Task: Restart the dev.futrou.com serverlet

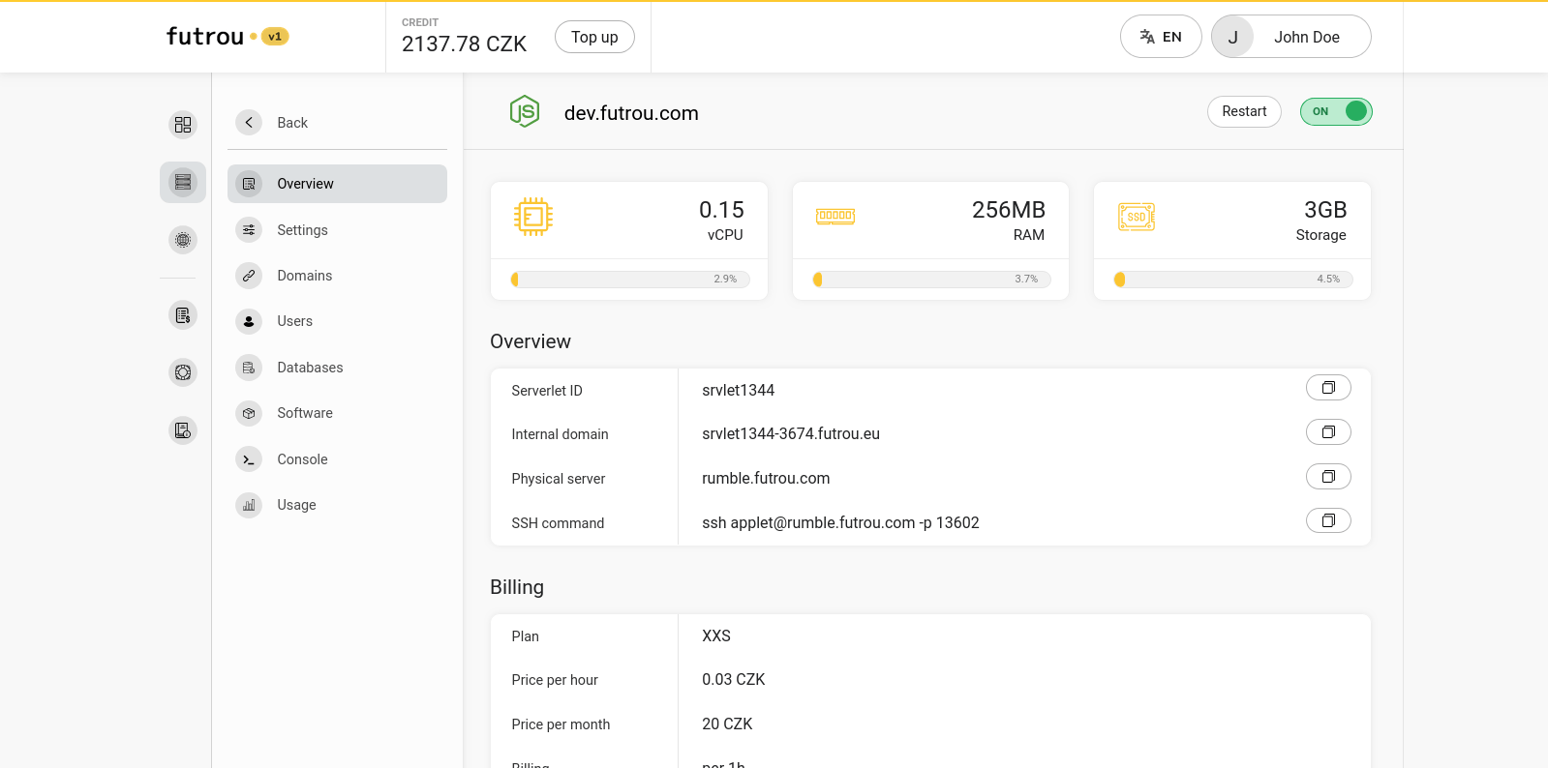Action: point(1244,111)
